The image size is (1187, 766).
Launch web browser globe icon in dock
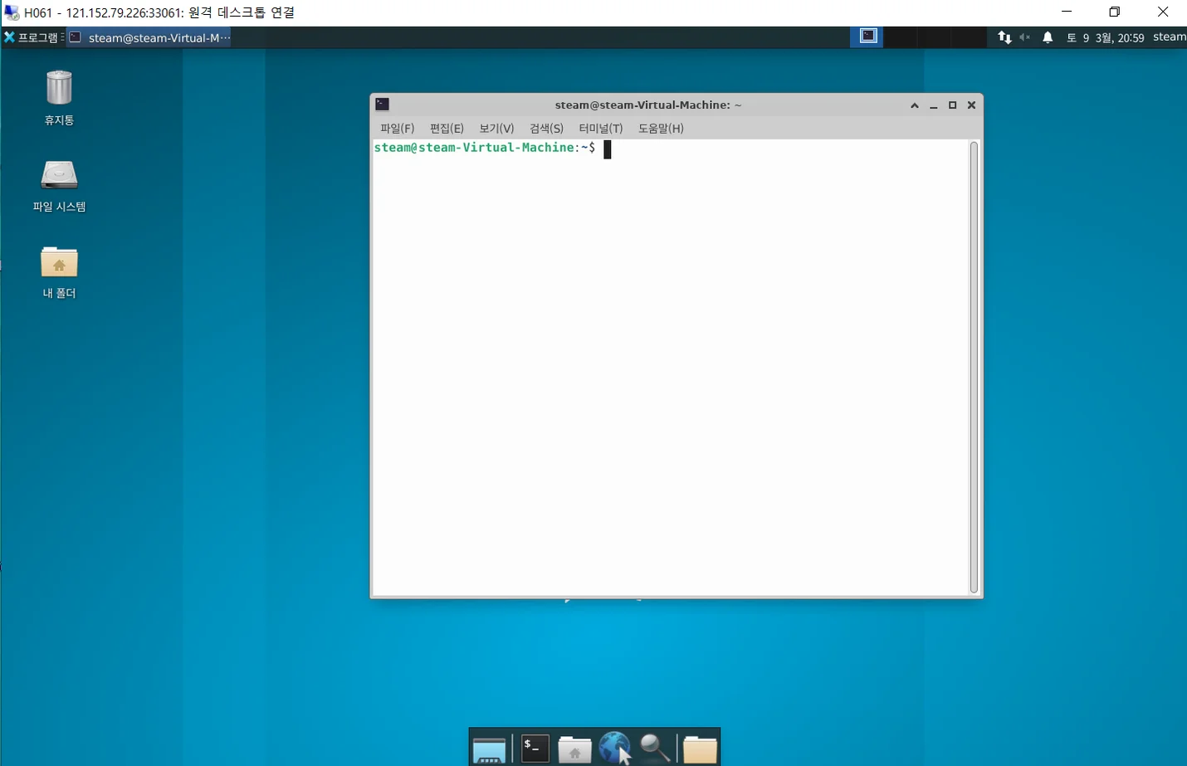(x=614, y=748)
